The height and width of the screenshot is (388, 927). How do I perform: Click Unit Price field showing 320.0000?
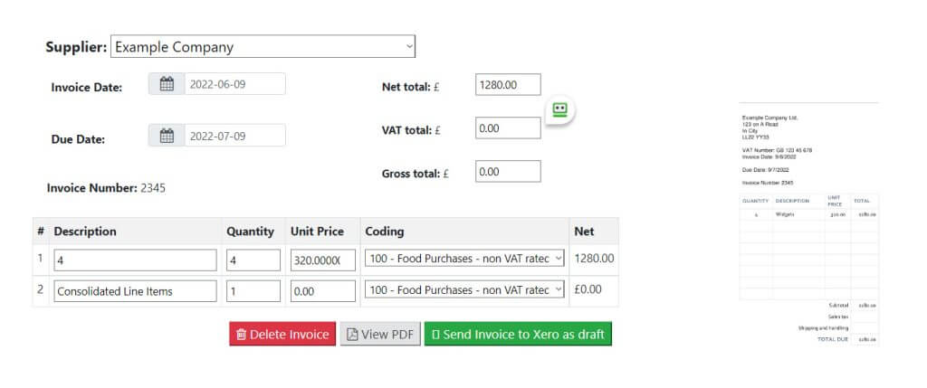323,260
